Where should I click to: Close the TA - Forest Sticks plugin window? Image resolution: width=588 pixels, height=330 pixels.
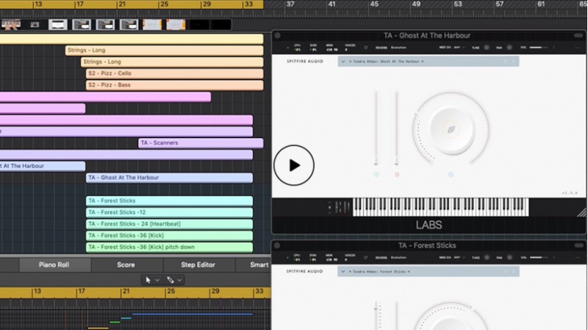tap(278, 245)
